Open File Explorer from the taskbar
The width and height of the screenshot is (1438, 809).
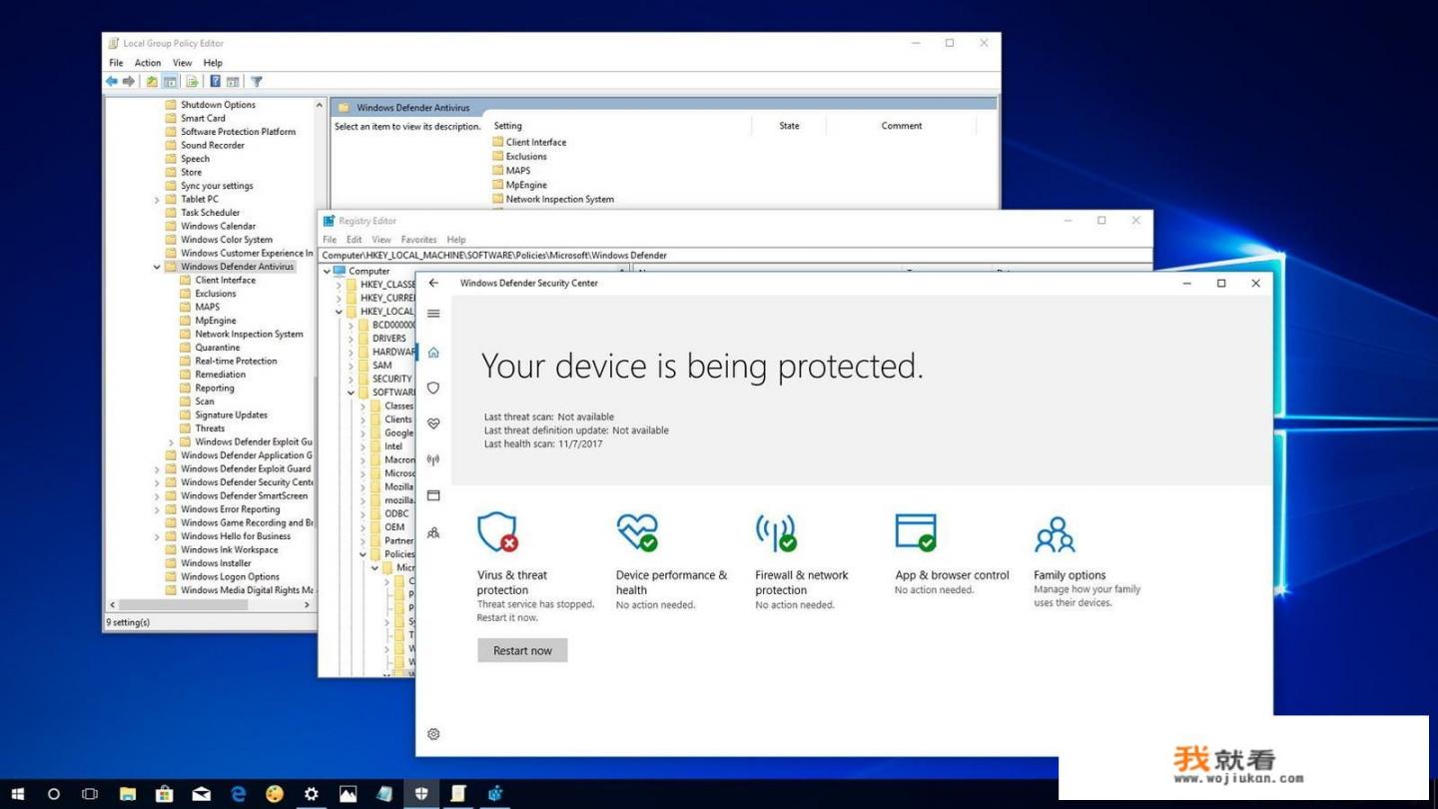coord(128,794)
